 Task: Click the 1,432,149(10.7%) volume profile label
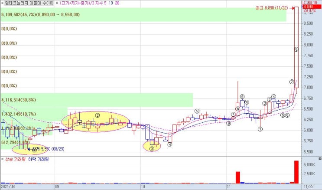coord(19,114)
